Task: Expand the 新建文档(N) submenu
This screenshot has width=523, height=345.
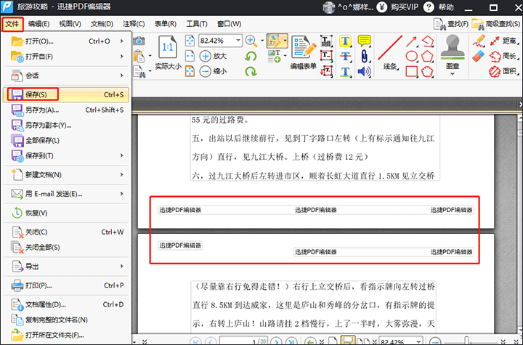Action: (122, 174)
